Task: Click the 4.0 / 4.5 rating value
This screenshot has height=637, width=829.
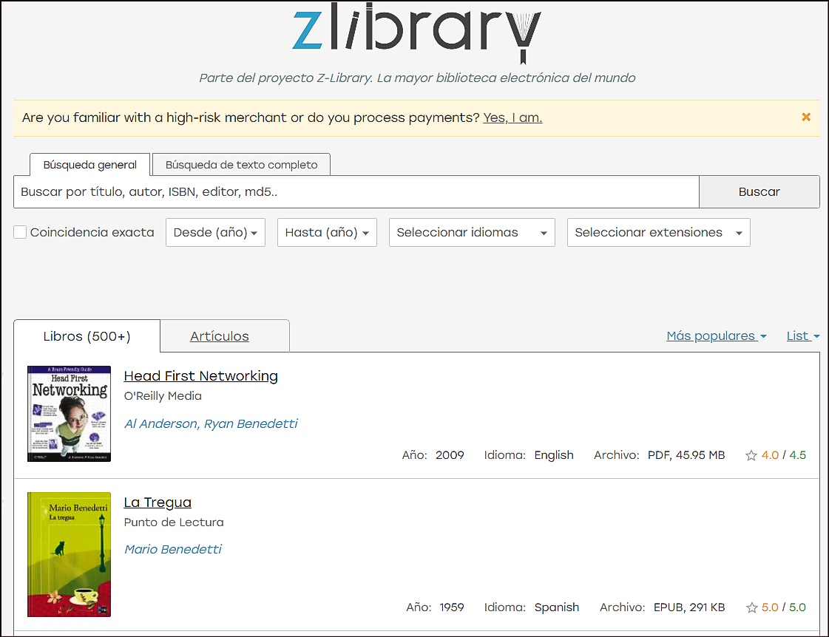Action: coord(784,455)
